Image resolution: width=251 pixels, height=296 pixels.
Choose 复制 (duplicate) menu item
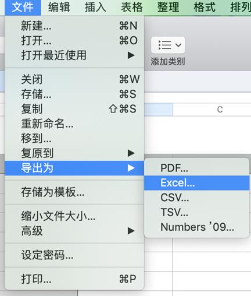pyautogui.click(x=74, y=109)
